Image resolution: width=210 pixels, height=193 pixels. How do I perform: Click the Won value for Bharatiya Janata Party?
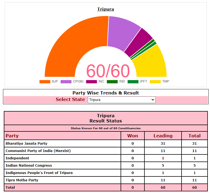point(133,144)
